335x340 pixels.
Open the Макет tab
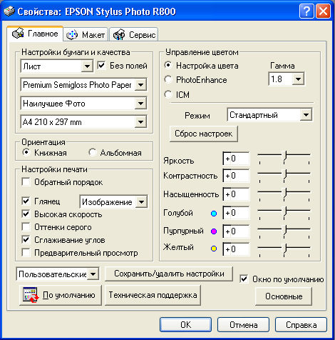point(86,35)
